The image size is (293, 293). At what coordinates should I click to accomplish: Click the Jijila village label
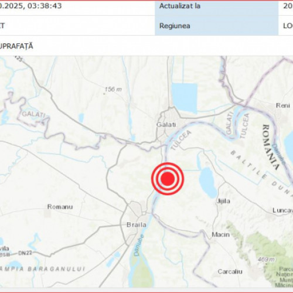[x=223, y=201]
